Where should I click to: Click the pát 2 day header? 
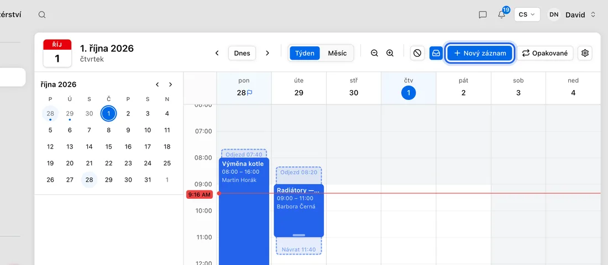[x=463, y=88]
